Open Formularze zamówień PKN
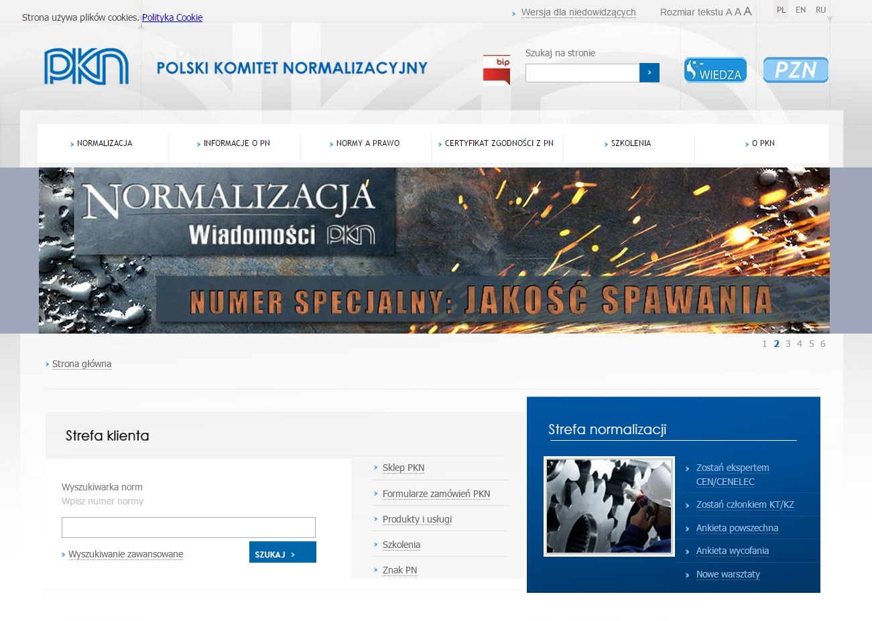The width and height of the screenshot is (872, 621). pyautogui.click(x=436, y=494)
